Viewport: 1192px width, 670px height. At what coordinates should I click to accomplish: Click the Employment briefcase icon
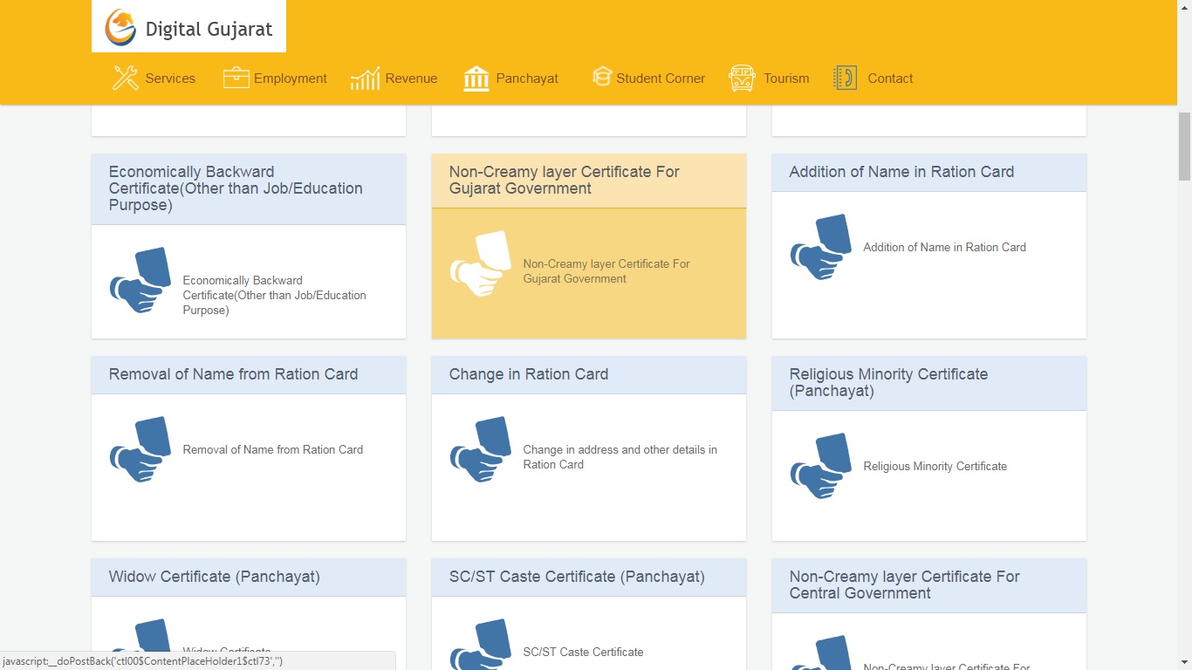click(236, 78)
